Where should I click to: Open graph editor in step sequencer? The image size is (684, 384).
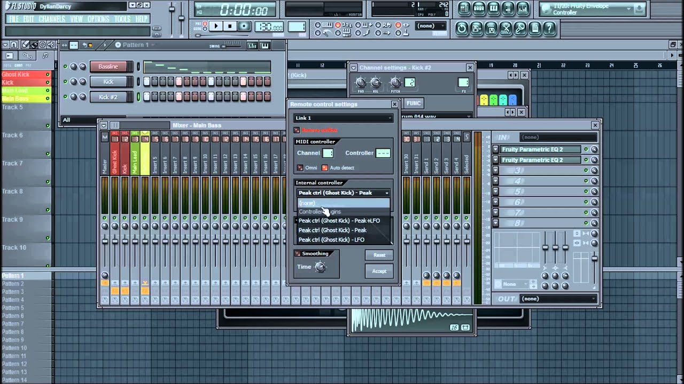(252, 45)
